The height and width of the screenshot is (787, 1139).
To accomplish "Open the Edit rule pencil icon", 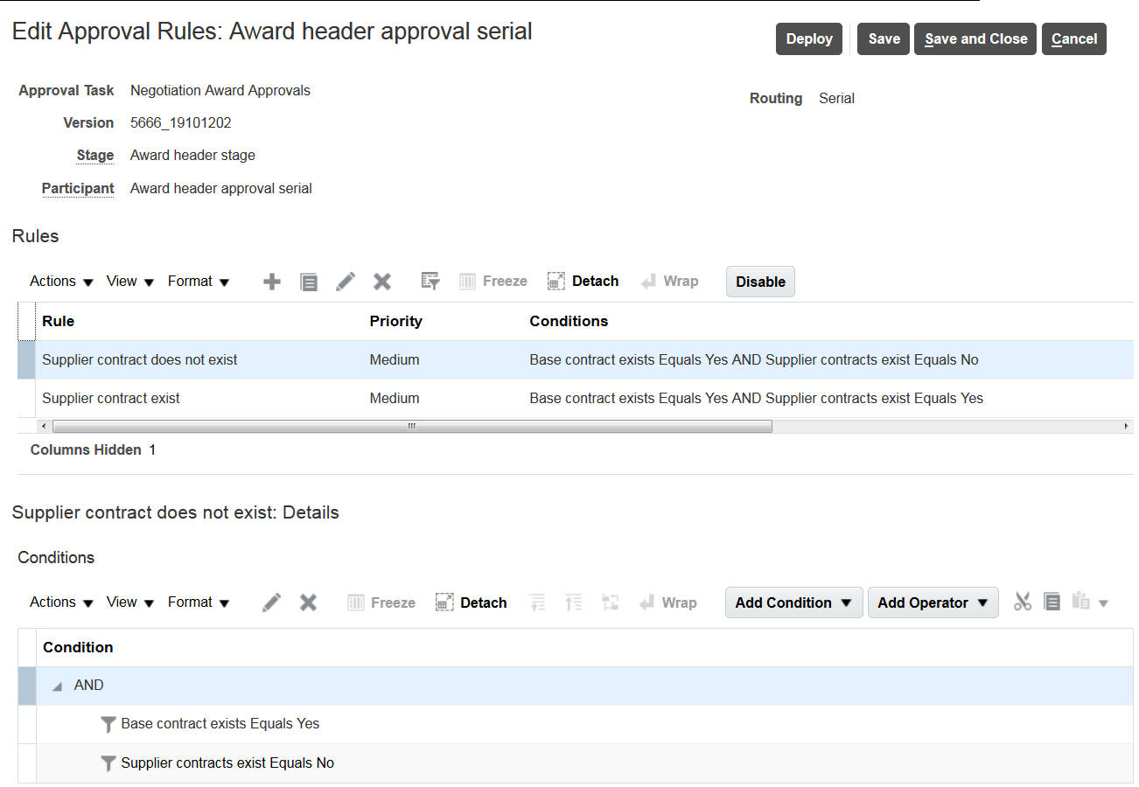I will click(x=345, y=281).
